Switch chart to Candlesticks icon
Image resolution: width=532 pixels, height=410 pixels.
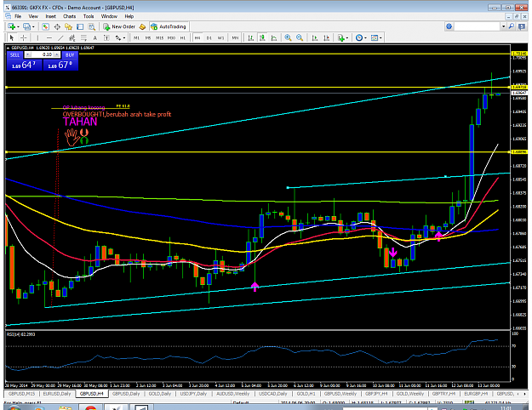(262, 38)
